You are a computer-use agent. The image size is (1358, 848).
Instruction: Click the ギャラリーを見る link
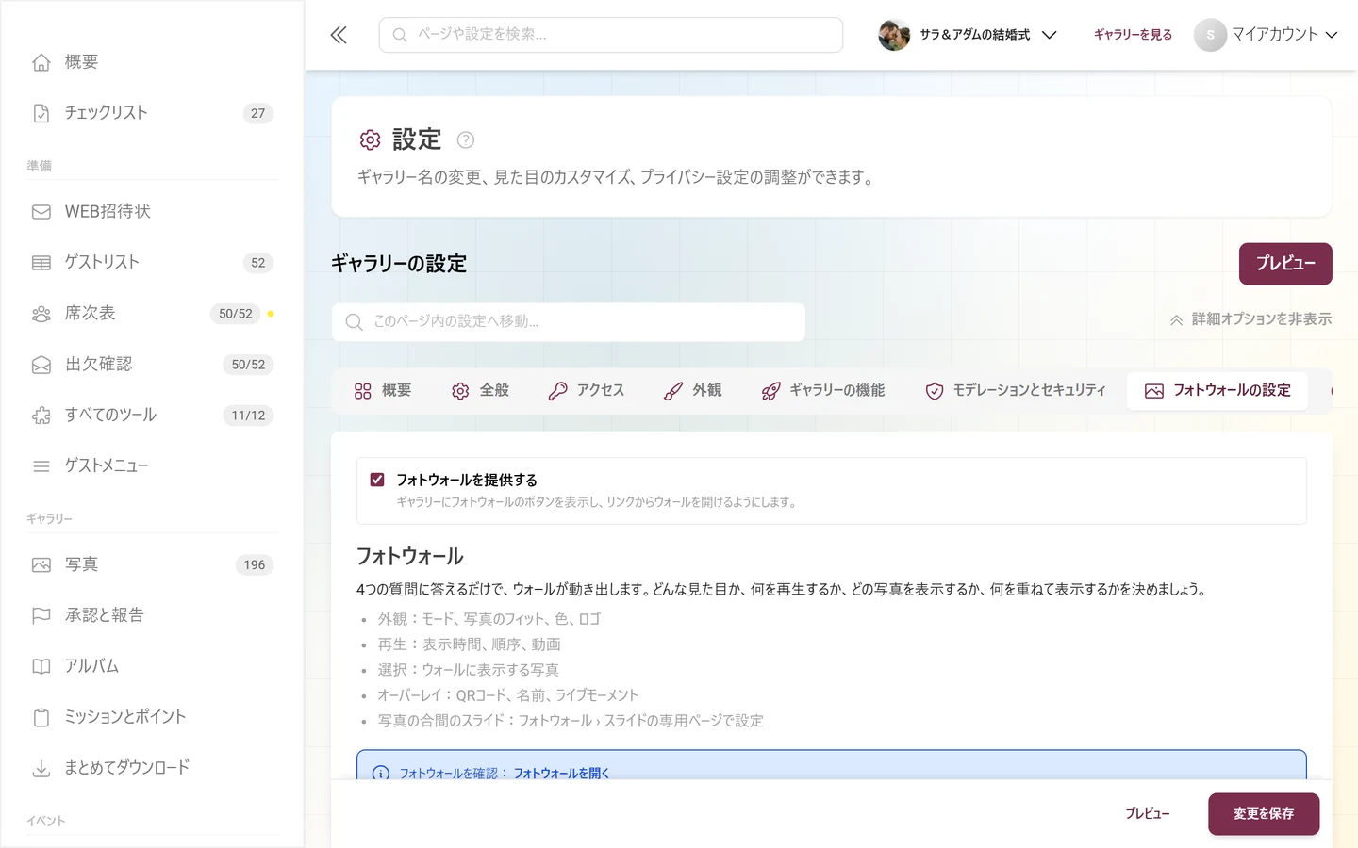[x=1133, y=35]
